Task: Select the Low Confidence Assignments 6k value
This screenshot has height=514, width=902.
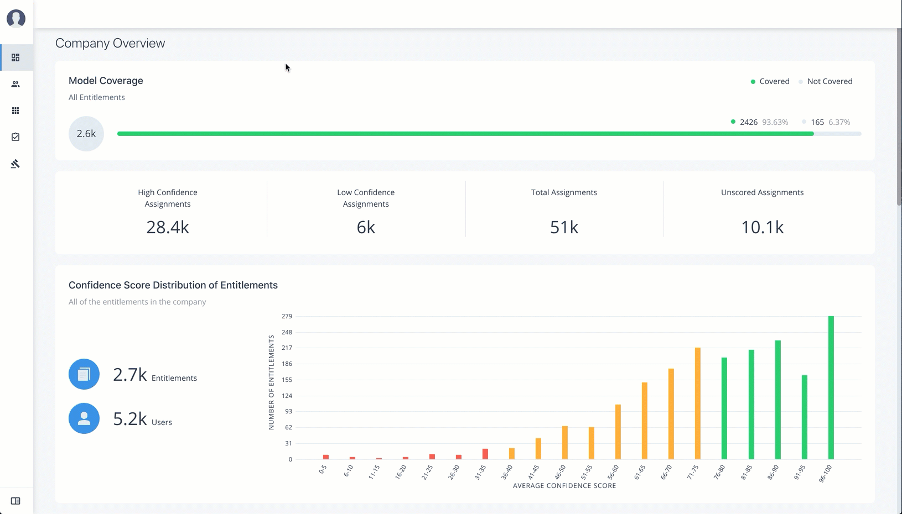Action: coord(366,227)
